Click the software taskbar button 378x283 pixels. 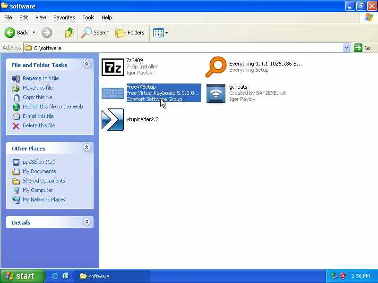pyautogui.click(x=112, y=276)
